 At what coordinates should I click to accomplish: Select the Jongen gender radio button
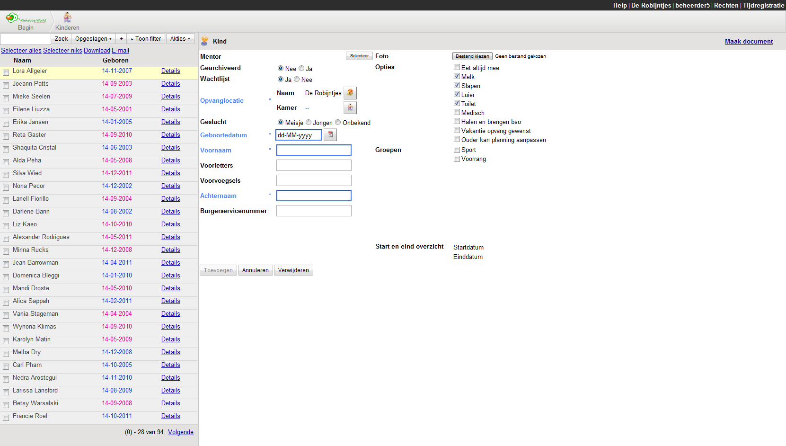[309, 123]
